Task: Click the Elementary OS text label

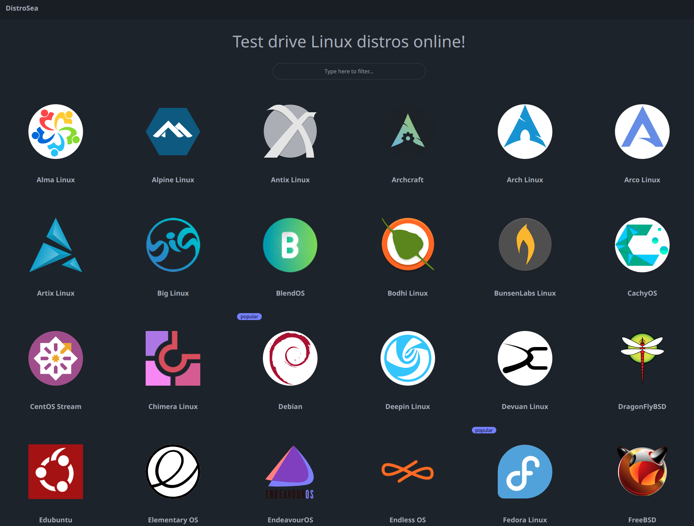Action: 173,520
